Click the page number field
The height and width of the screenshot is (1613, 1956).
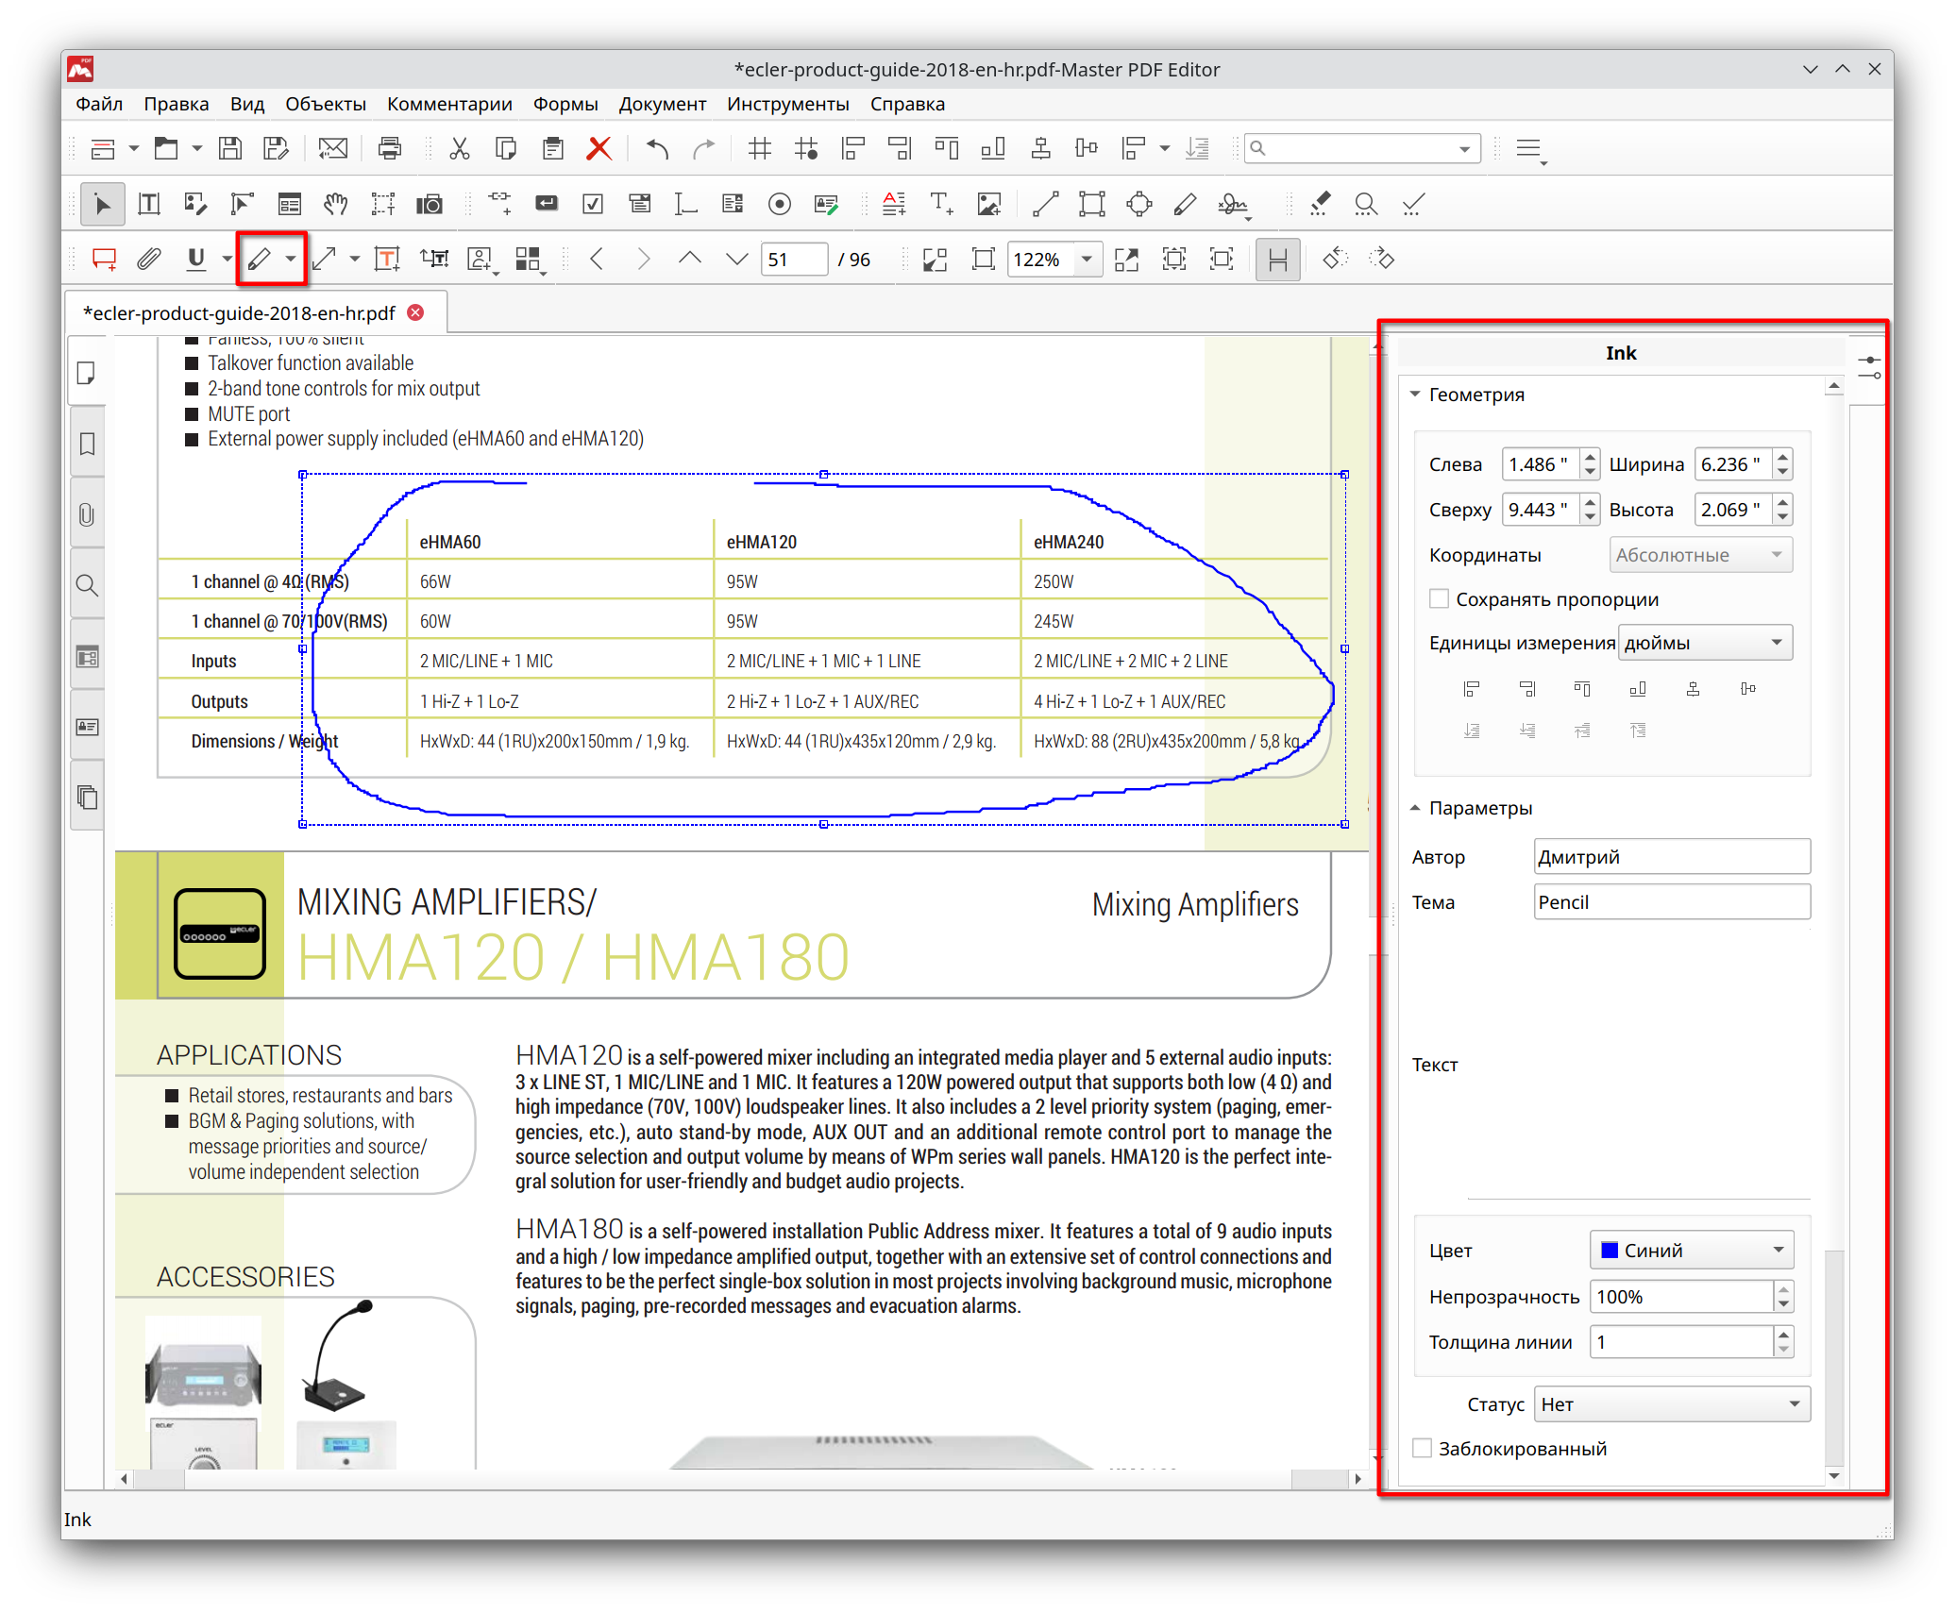pyautogui.click(x=793, y=259)
